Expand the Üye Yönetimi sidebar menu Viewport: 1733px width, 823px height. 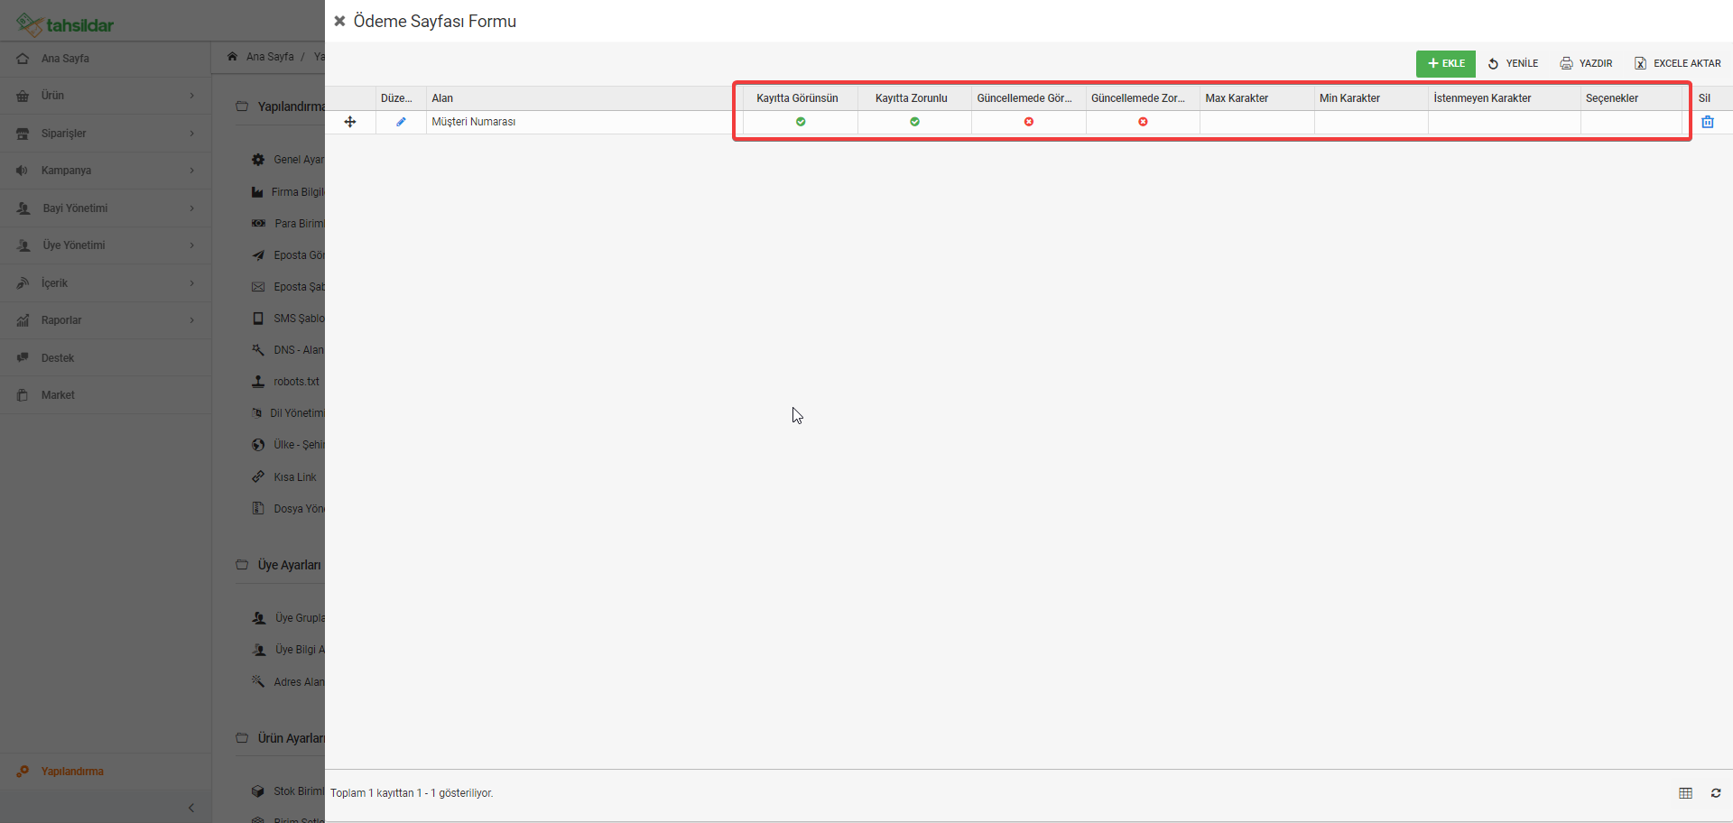[106, 245]
